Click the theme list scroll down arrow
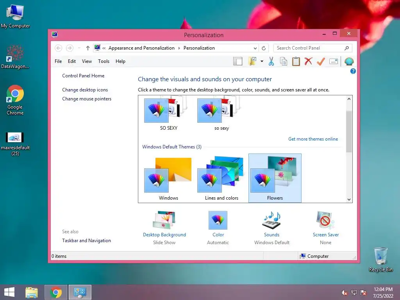The image size is (400, 300). click(x=349, y=200)
